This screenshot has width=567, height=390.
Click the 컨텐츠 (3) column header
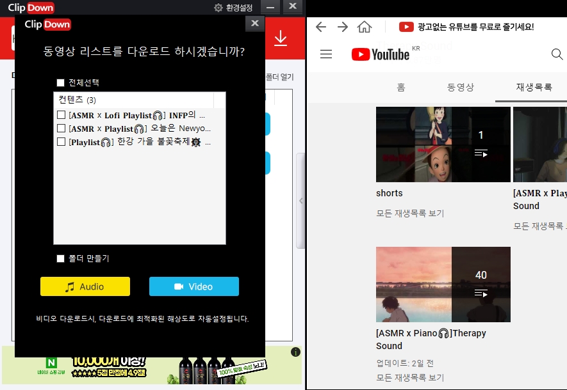point(134,100)
